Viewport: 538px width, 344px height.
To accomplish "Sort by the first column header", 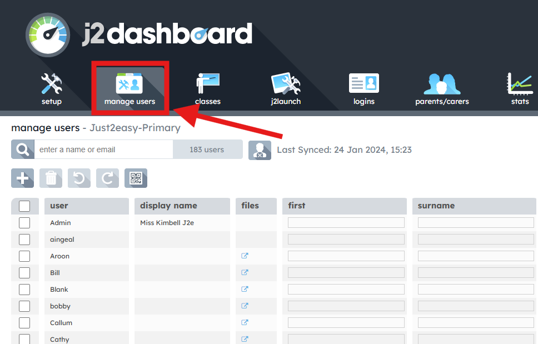I will pos(345,206).
